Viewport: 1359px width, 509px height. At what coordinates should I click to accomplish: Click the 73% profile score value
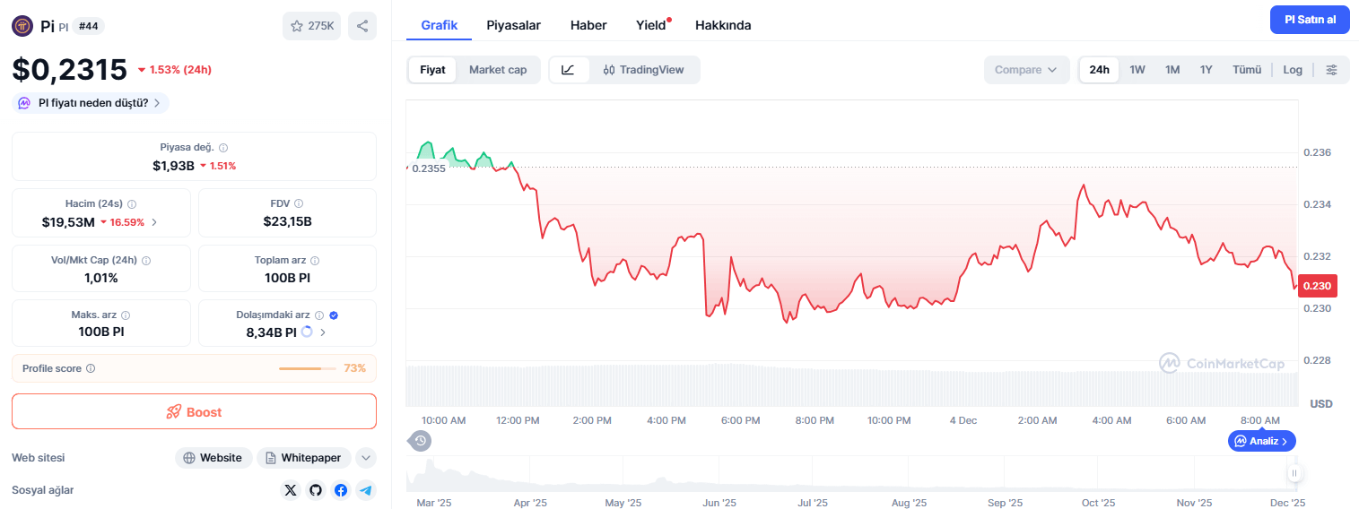355,368
